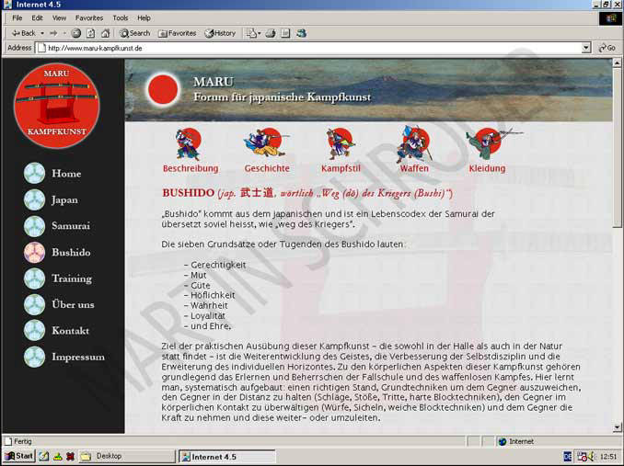Click the Beschreibung samurai icon

click(189, 144)
